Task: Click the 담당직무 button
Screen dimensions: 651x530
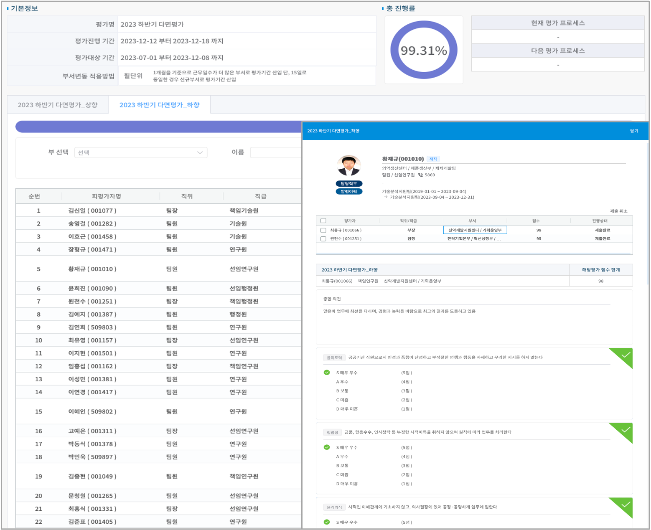Action: coord(349,184)
